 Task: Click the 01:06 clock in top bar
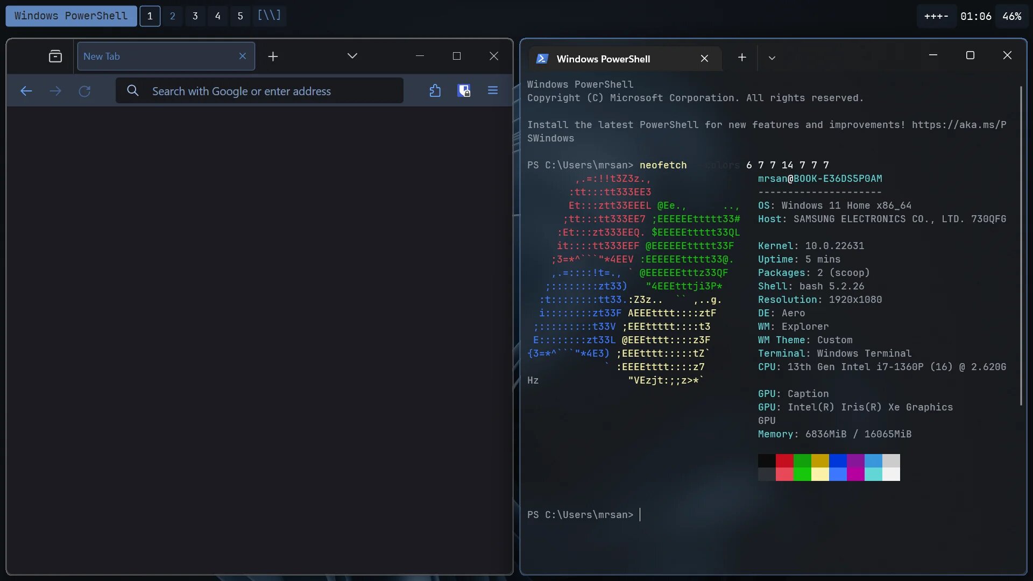976,16
